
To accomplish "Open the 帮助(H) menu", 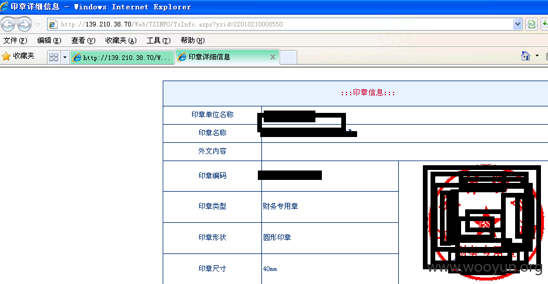I will click(193, 40).
